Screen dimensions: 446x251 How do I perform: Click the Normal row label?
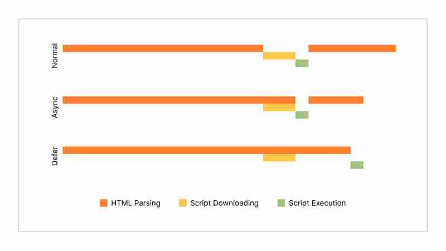point(55,56)
